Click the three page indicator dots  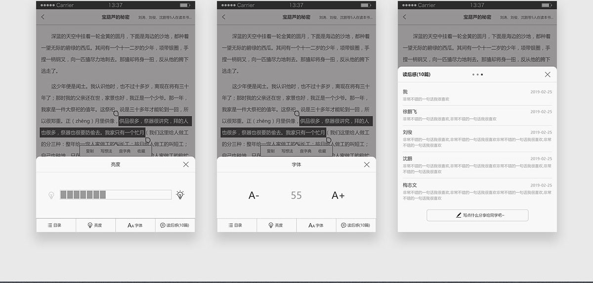point(477,75)
